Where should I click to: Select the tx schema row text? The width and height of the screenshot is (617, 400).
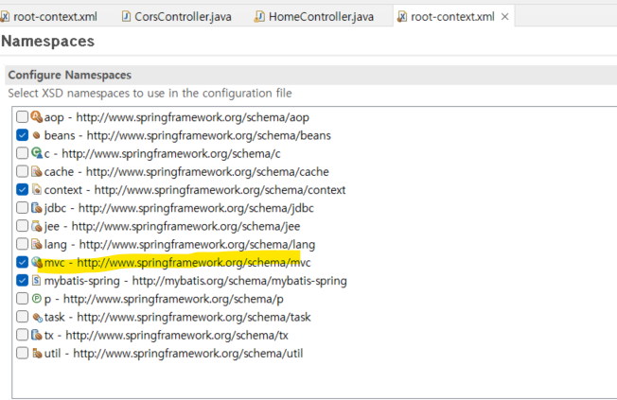(x=166, y=335)
